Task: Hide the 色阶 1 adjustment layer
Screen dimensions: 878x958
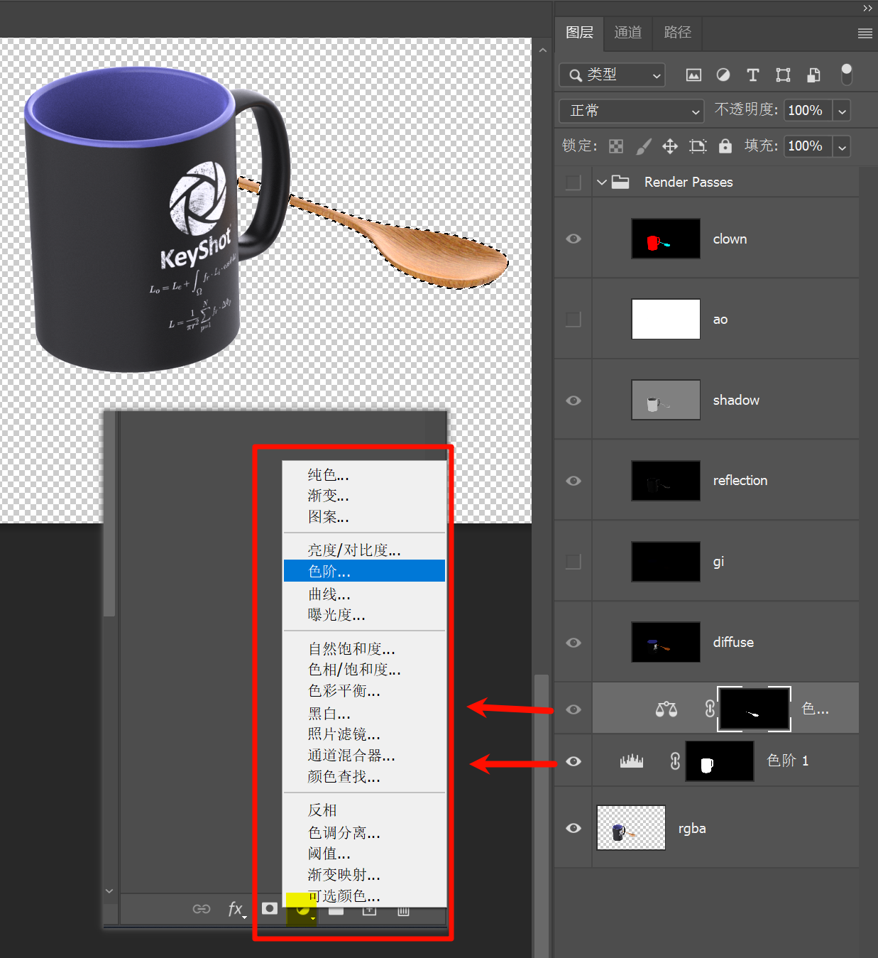Action: click(574, 761)
